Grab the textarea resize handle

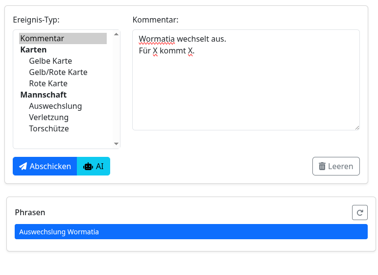click(x=357, y=127)
